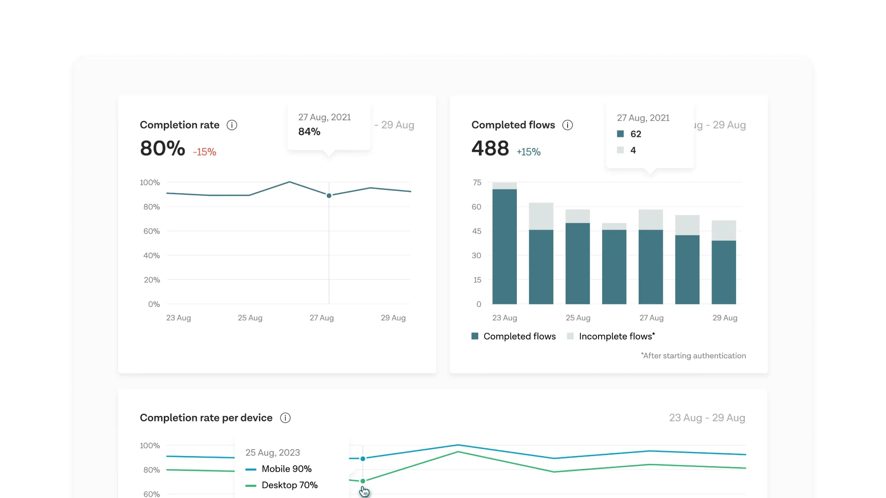This screenshot has width=886, height=498.
Task: Select the 25 Aug completed flows bar
Action: coord(577,263)
